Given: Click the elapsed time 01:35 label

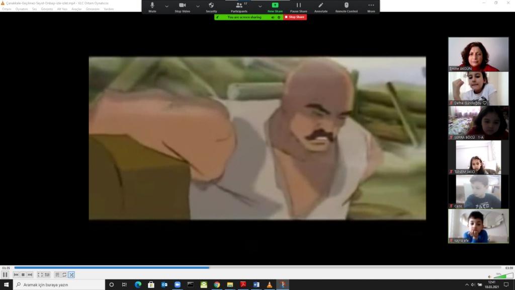Looking at the screenshot, I should [x=6, y=268].
